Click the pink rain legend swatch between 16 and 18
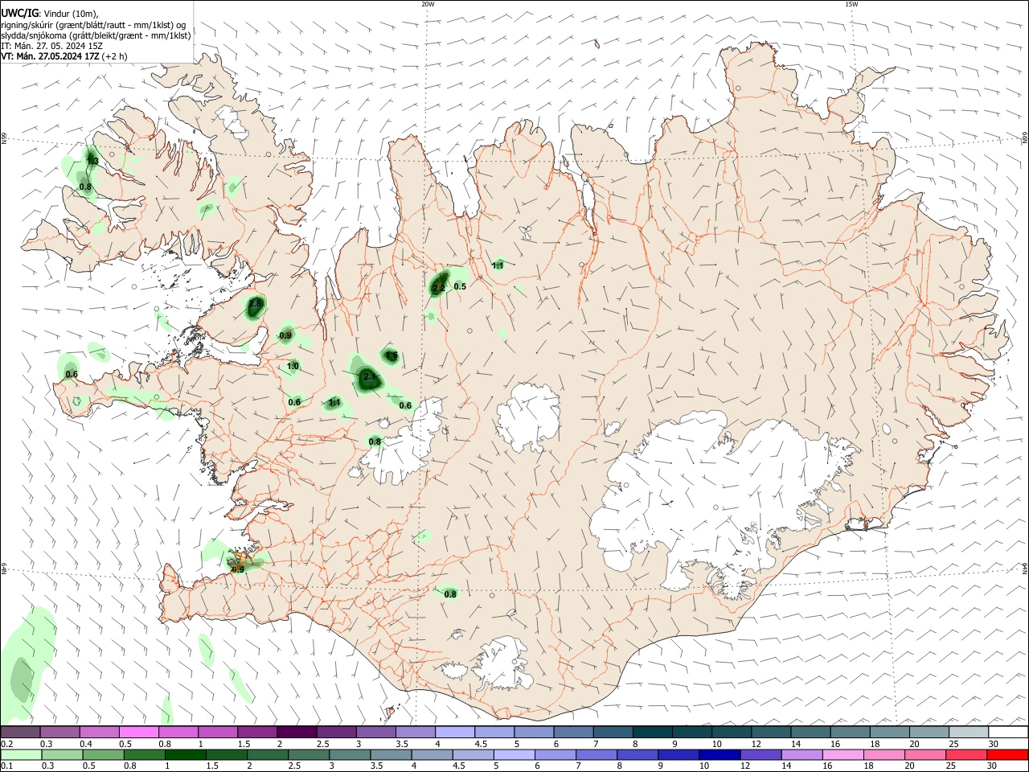 tap(844, 754)
